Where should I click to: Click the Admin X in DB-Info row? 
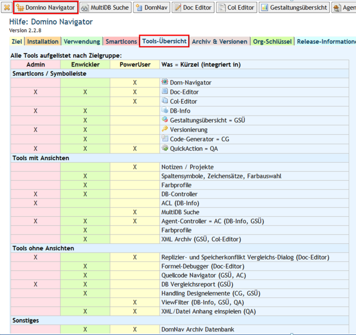(35, 111)
